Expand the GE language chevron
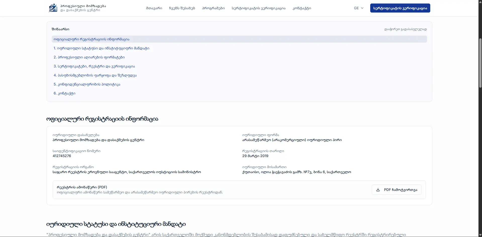 tap(362, 8)
